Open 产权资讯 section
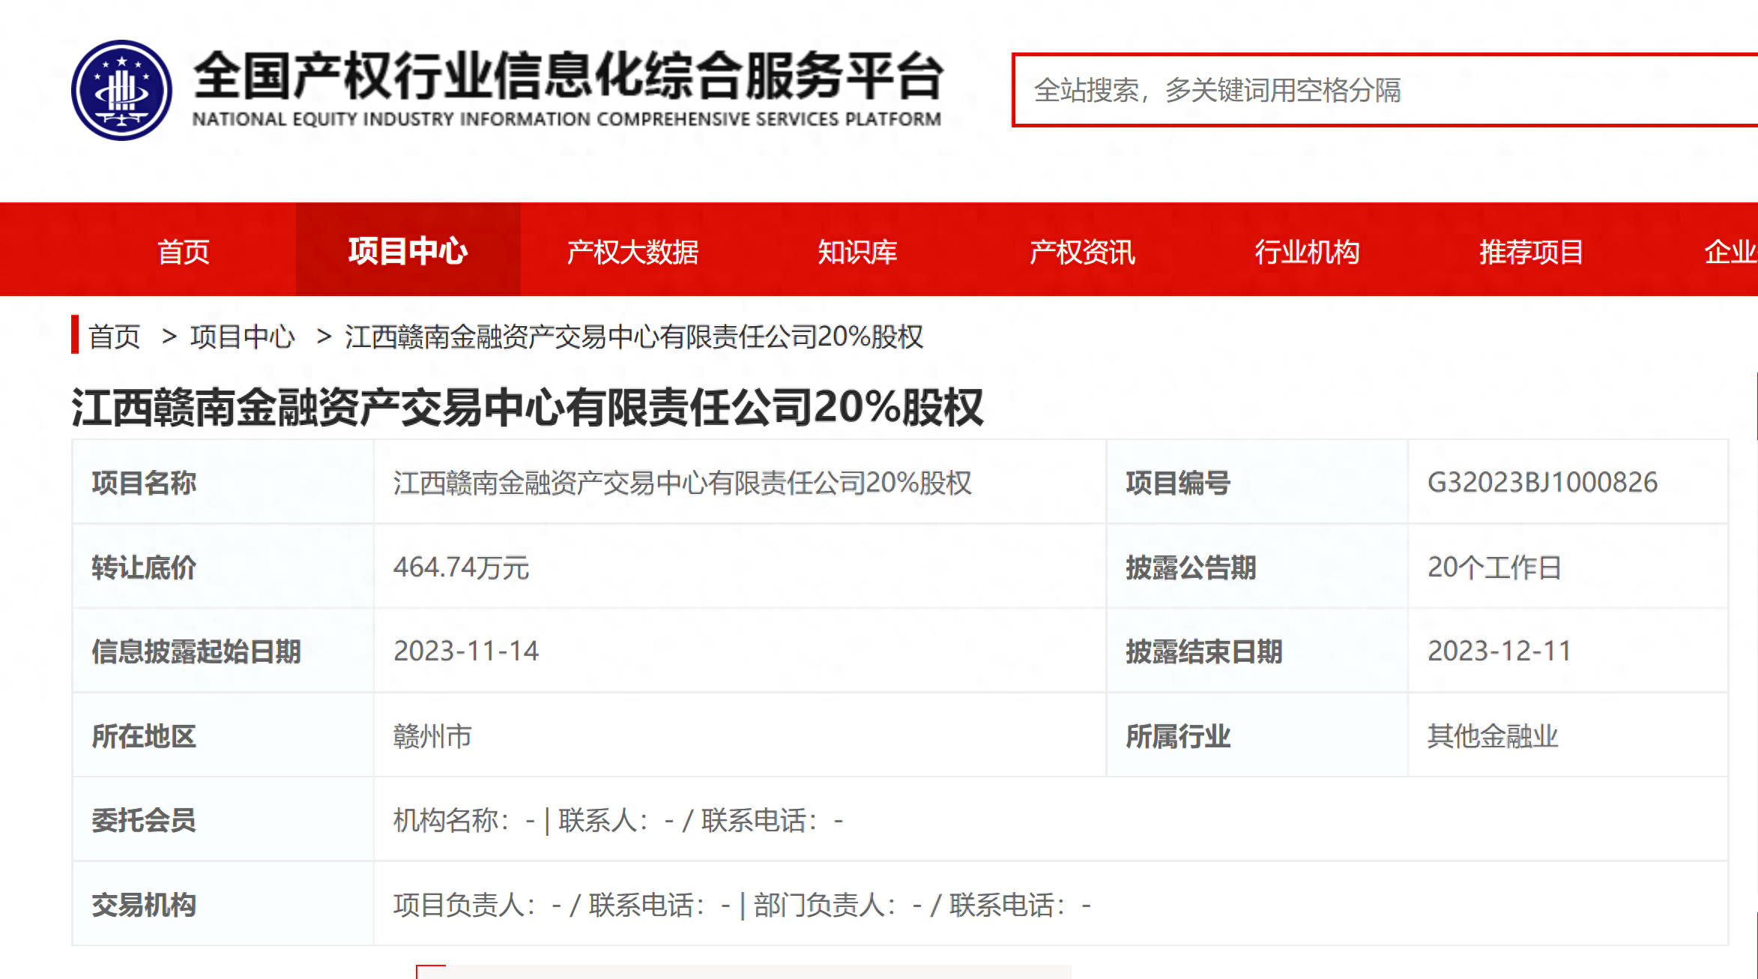 [1082, 252]
